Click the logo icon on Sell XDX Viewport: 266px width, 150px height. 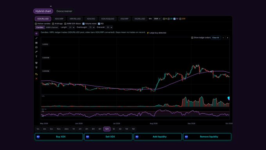(x=88, y=137)
